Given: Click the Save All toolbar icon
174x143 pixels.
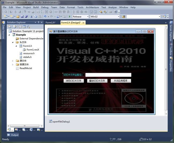Looking at the screenshot, I should coord(26,17).
